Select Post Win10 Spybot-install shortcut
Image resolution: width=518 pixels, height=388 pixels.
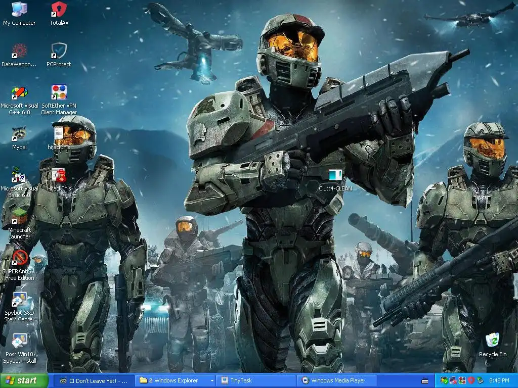point(19,349)
